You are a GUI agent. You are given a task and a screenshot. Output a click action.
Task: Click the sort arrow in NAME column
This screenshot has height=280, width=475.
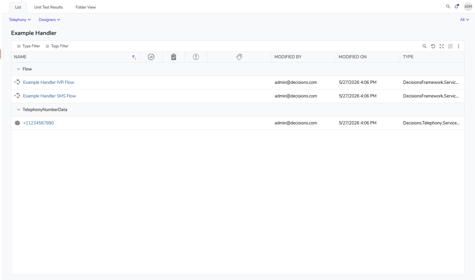click(134, 57)
